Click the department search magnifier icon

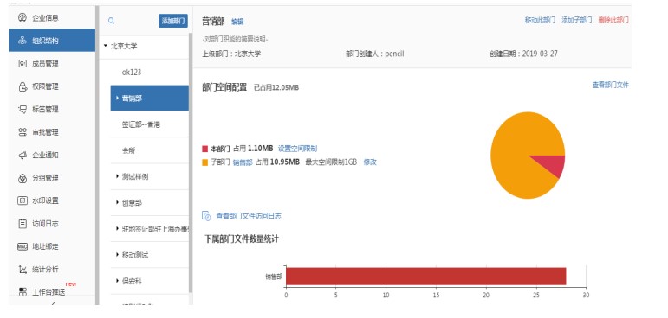pyautogui.click(x=111, y=21)
